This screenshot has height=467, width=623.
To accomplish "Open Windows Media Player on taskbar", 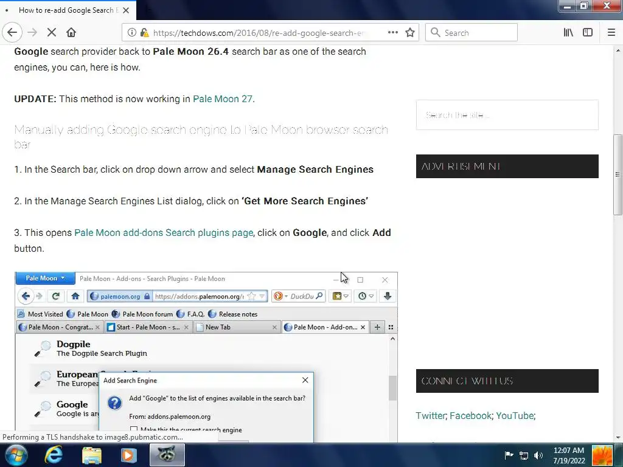I will 128,455.
